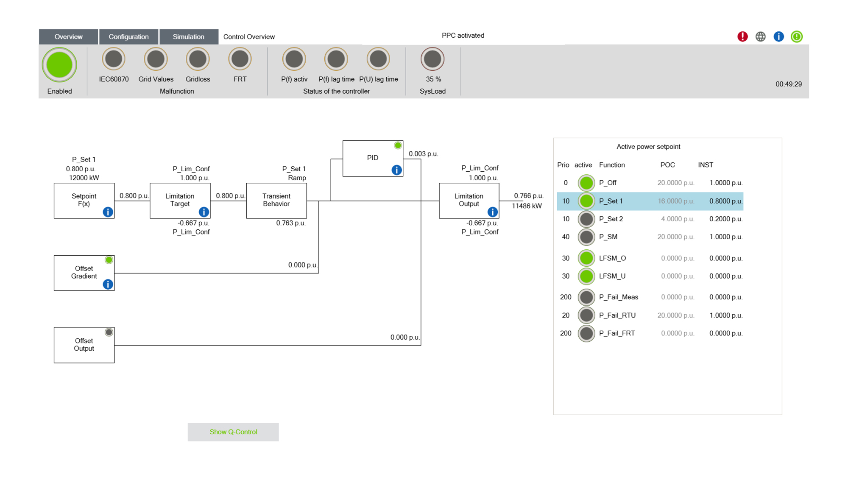848x477 pixels.
Task: Toggle the P_Fail_Meas active indicator
Action: pos(586,297)
